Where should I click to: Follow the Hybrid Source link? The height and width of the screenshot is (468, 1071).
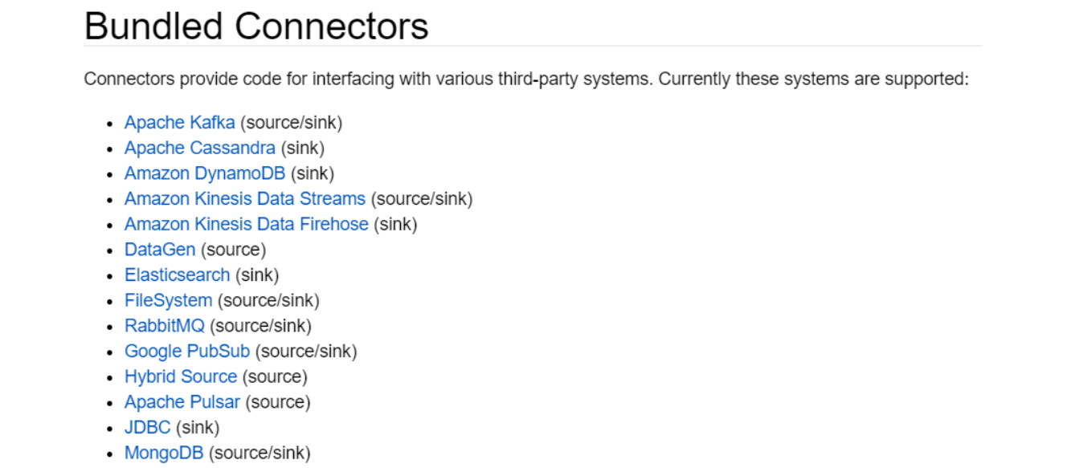[x=181, y=376]
